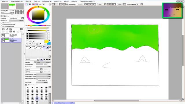Select brush size 10 preset
This screenshot has width=185, height=104.
coord(28,88)
